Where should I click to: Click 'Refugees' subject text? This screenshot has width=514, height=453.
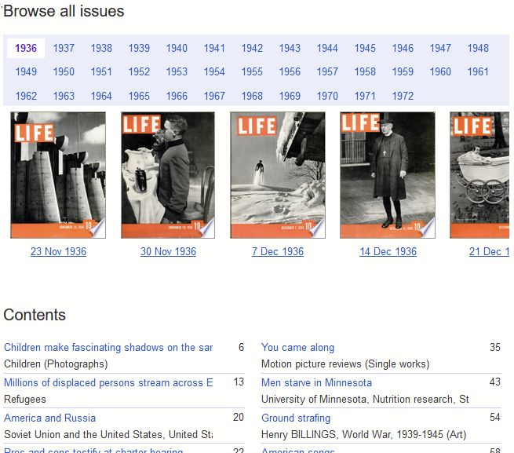pyautogui.click(x=25, y=400)
